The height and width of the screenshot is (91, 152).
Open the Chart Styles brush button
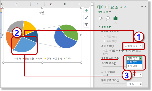(x=86, y=18)
